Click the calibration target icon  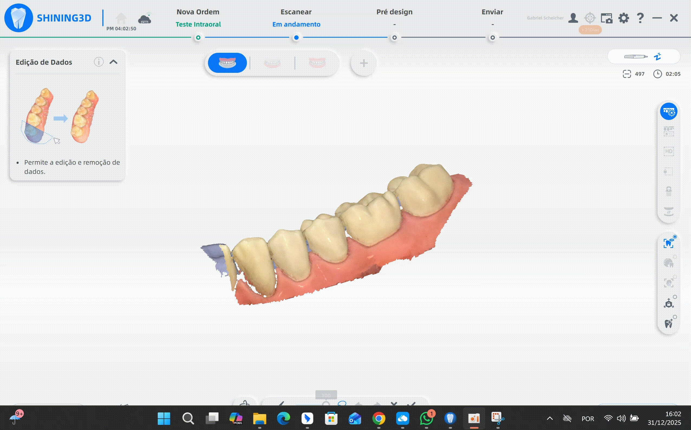[590, 18]
